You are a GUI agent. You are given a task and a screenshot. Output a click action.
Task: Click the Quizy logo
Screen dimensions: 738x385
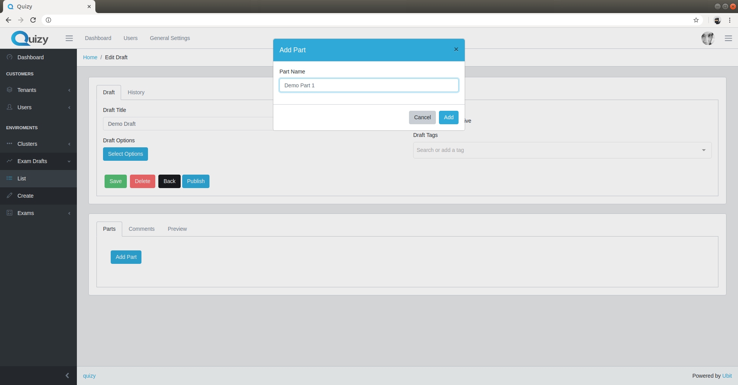click(30, 38)
